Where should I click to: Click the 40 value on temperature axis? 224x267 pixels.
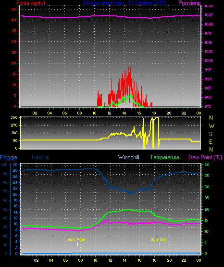tap(207, 165)
